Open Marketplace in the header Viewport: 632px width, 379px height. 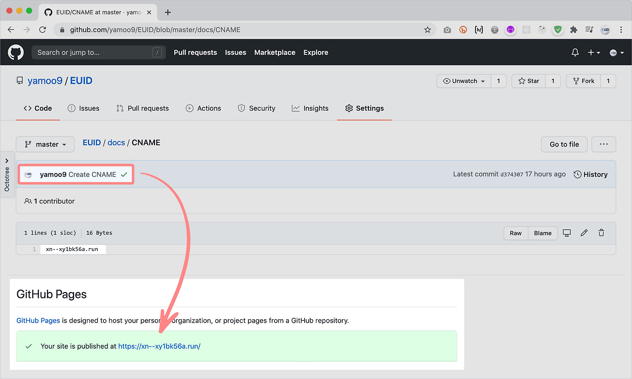tap(275, 52)
